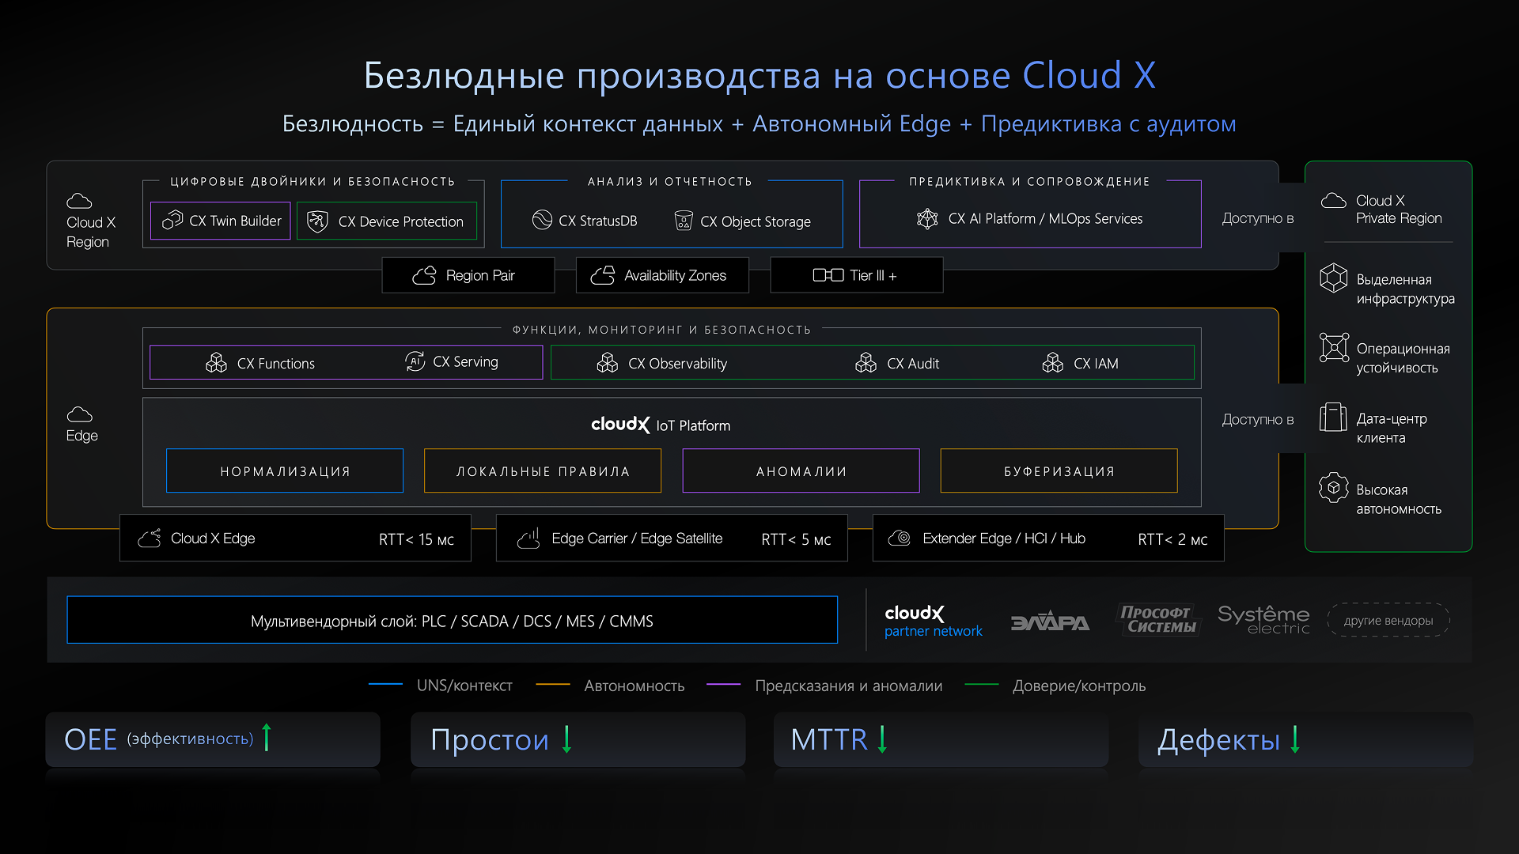Click the CX StratusDB icon

[x=542, y=220]
